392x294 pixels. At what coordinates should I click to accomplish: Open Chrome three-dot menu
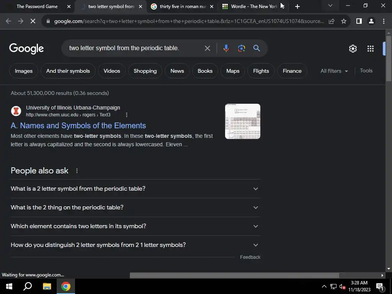384,21
